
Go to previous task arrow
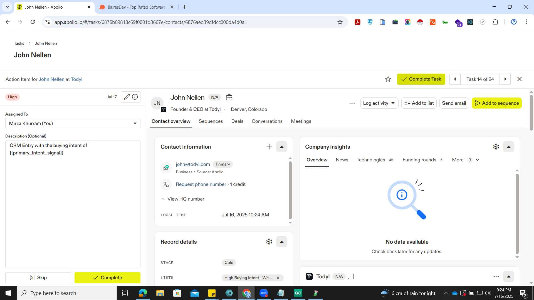tap(455, 79)
